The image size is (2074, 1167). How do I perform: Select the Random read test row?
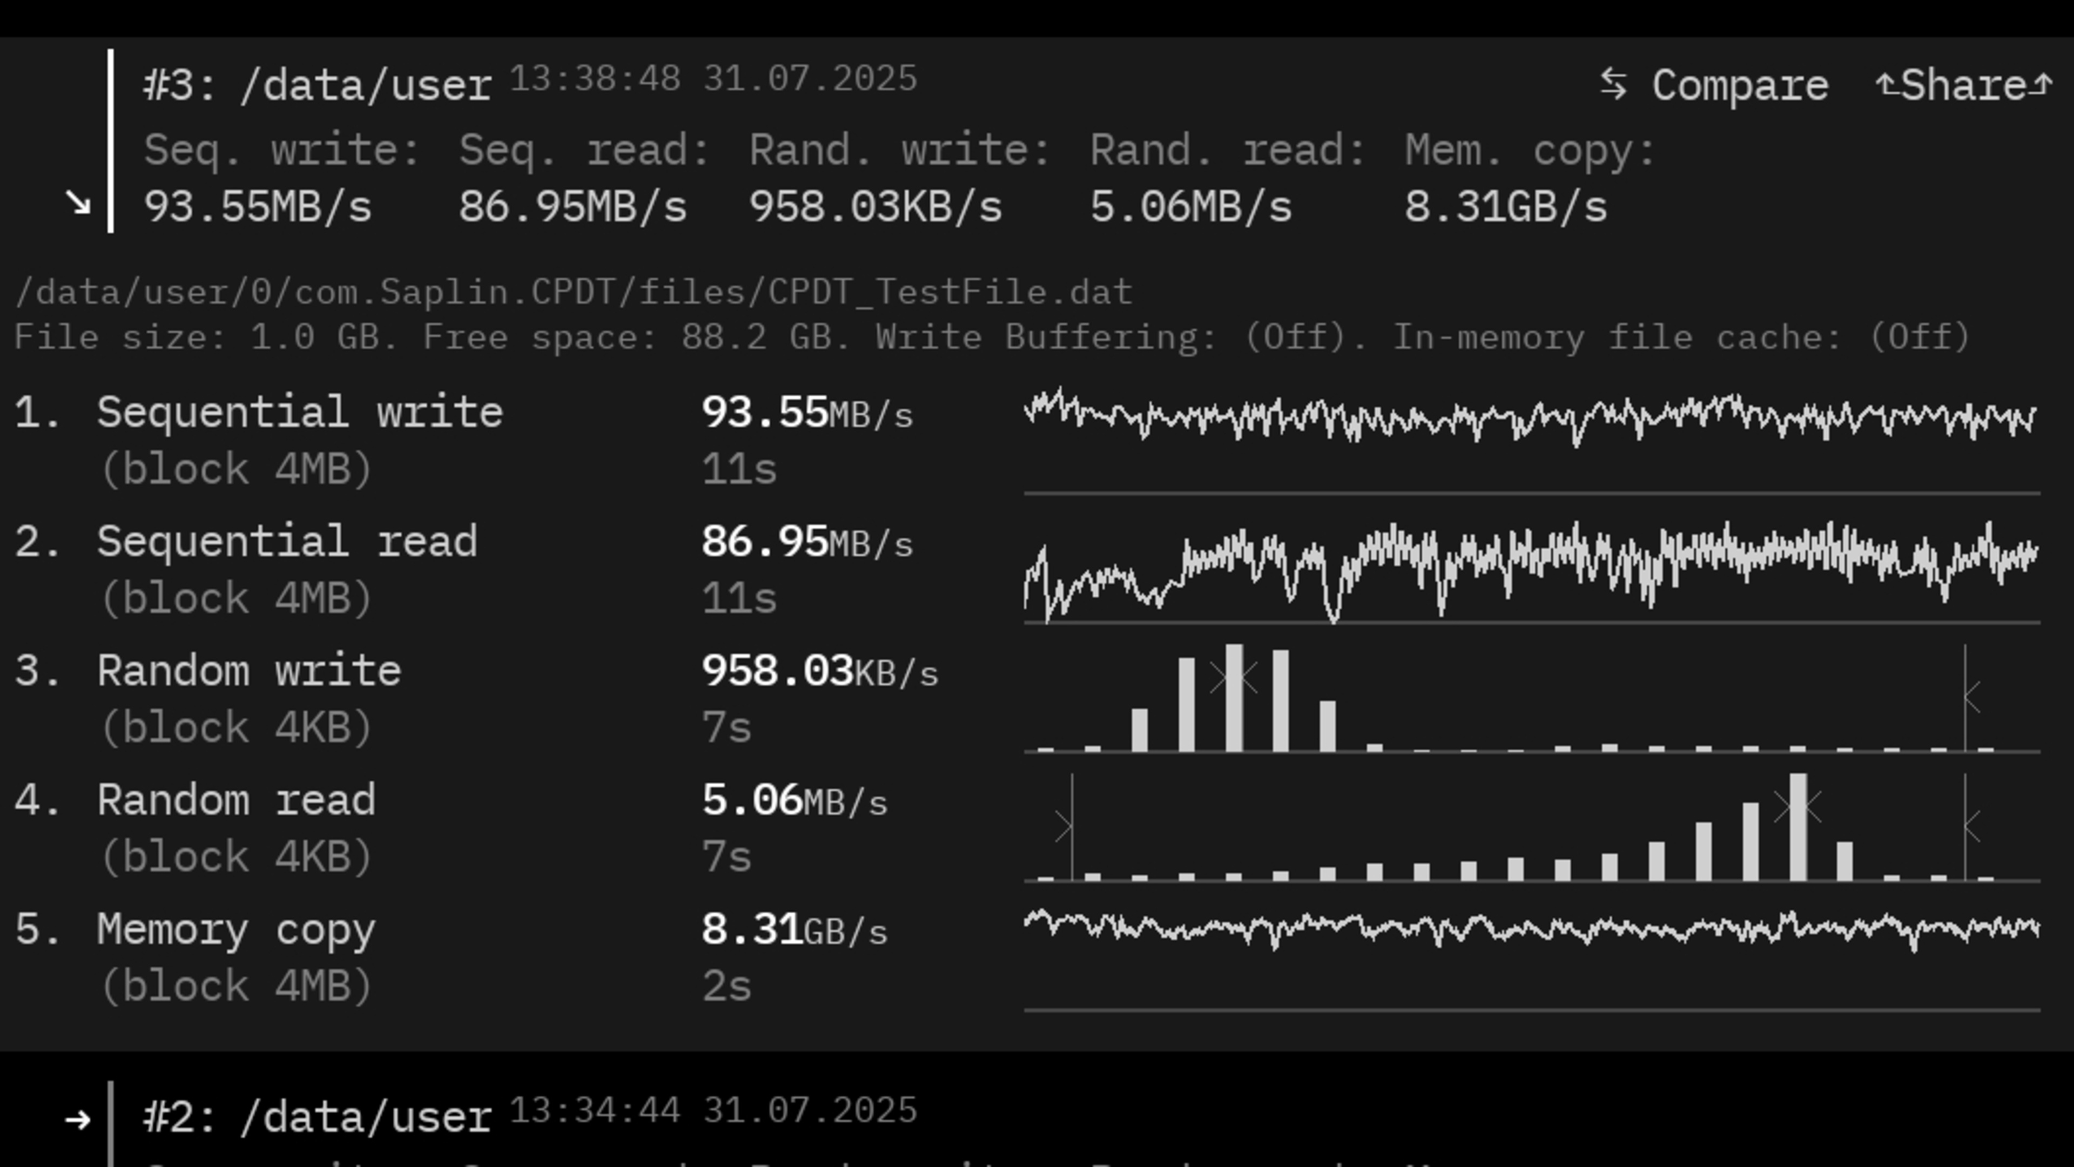coord(236,801)
